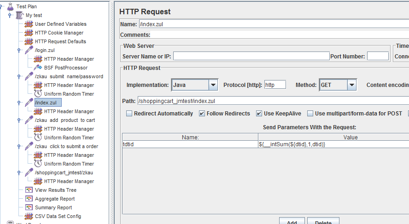Select the /zkau add product to cart label
This screenshot has width=409, height=224.
pos(65,120)
